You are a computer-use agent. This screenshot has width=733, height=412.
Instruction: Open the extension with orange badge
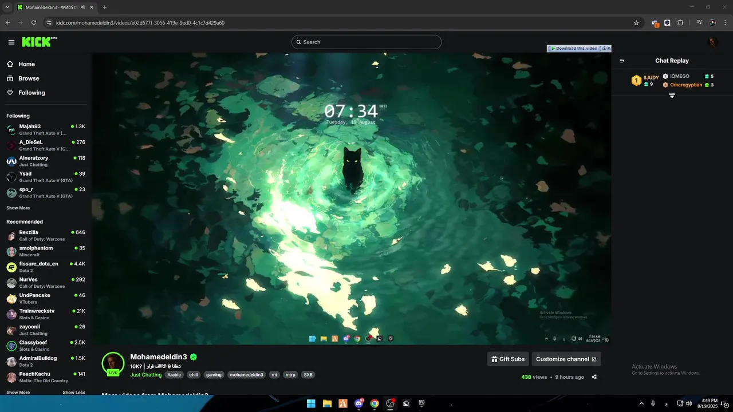tap(655, 23)
